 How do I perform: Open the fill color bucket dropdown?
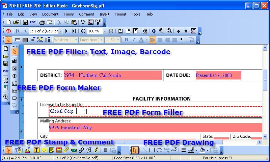tap(207, 151)
